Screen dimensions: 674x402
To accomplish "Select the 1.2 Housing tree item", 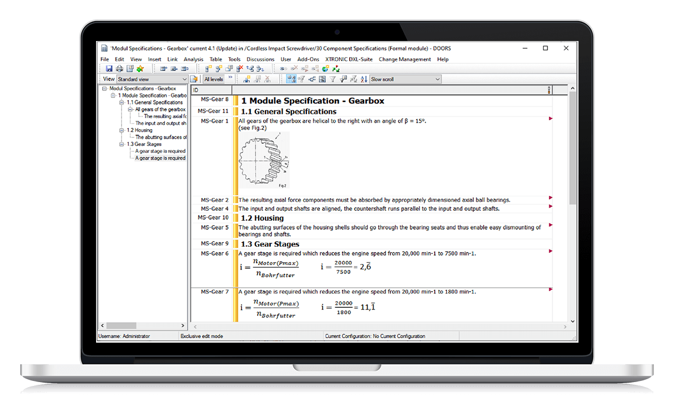I will tap(139, 130).
